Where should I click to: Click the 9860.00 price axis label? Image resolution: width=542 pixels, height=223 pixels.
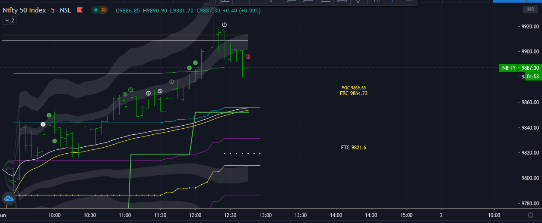point(530,102)
